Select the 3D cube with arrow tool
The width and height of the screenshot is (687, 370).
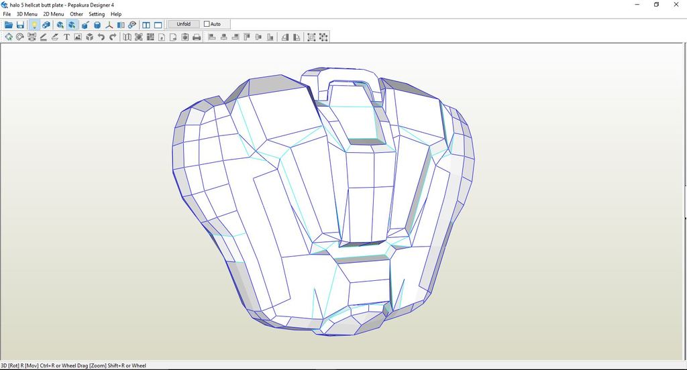tap(60, 25)
